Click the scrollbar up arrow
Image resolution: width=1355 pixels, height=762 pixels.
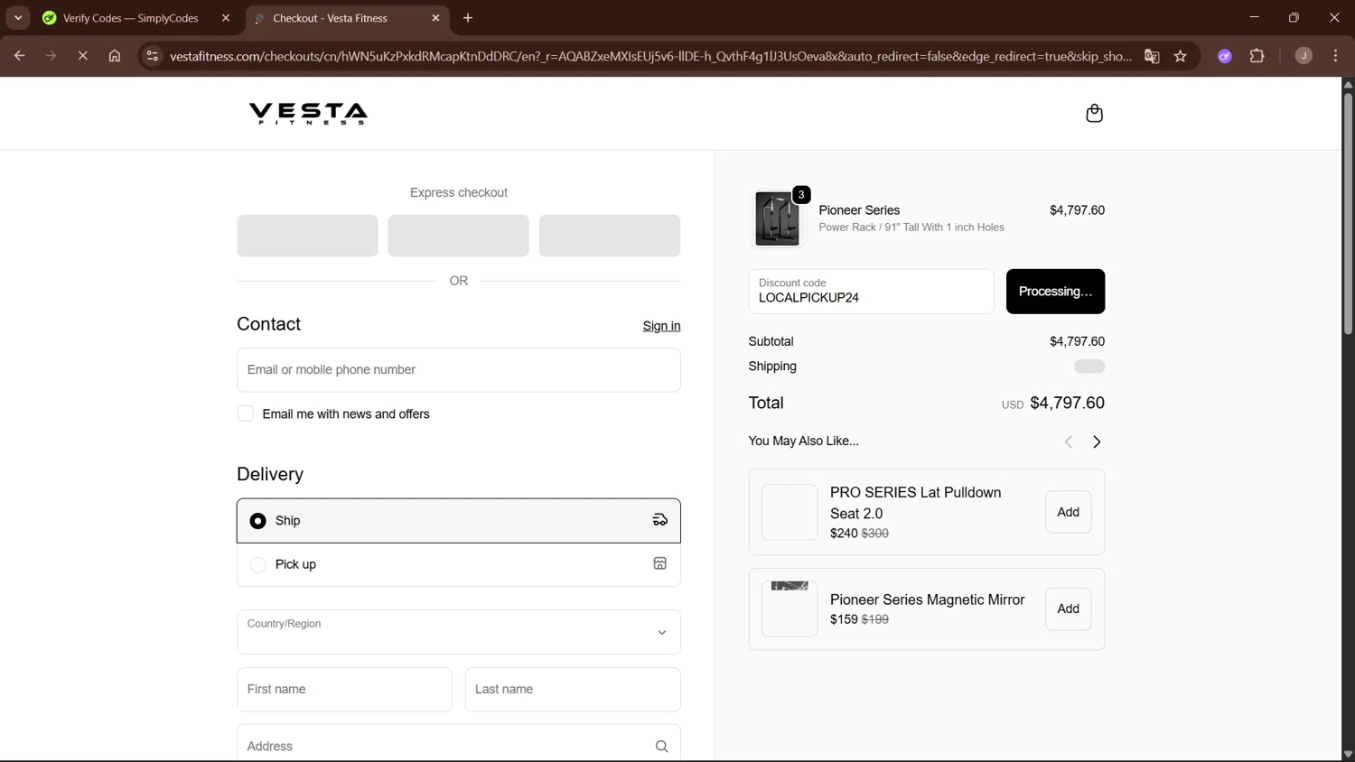coord(1348,84)
